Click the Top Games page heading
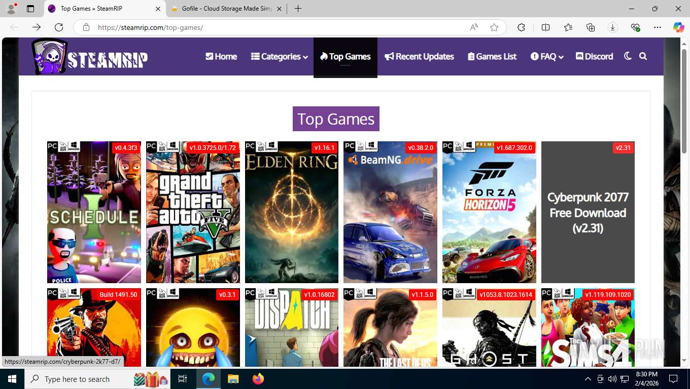Screen dimensions: 690x389 pyautogui.click(x=336, y=119)
